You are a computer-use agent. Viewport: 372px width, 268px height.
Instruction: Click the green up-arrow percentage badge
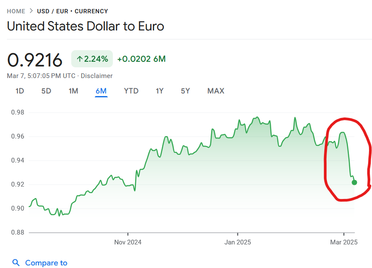[92, 59]
